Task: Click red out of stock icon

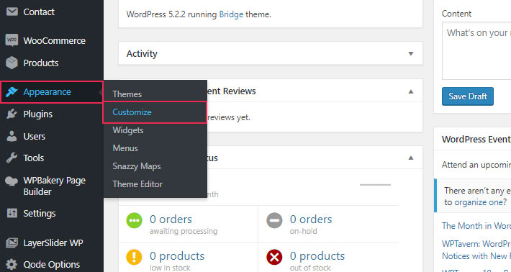Action: (274, 258)
